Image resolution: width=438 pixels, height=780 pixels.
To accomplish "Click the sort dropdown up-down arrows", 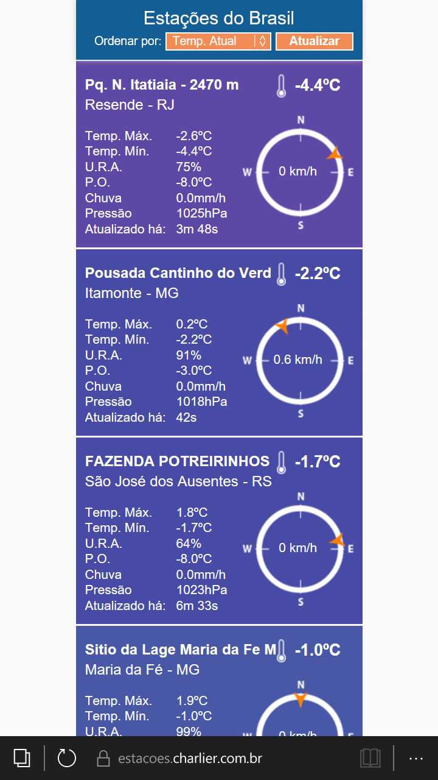I will [x=262, y=41].
